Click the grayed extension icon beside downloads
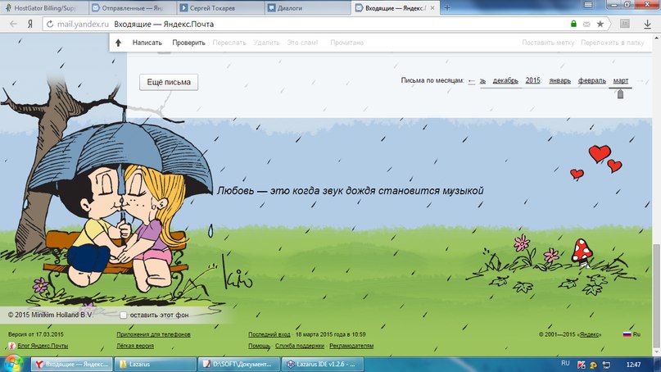The image size is (661, 372). [x=625, y=24]
